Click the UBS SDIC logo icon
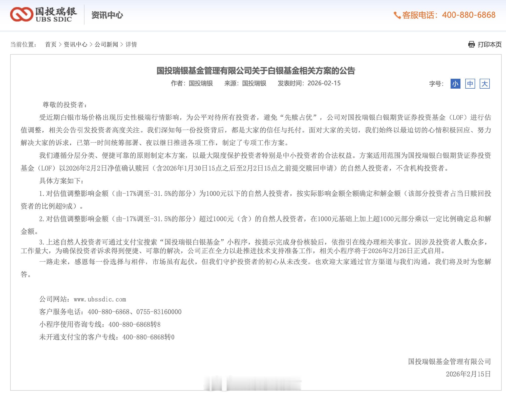This screenshot has width=506, height=396. [22, 14]
